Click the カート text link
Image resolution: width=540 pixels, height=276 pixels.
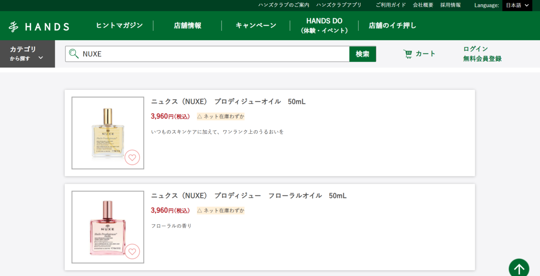(x=425, y=54)
